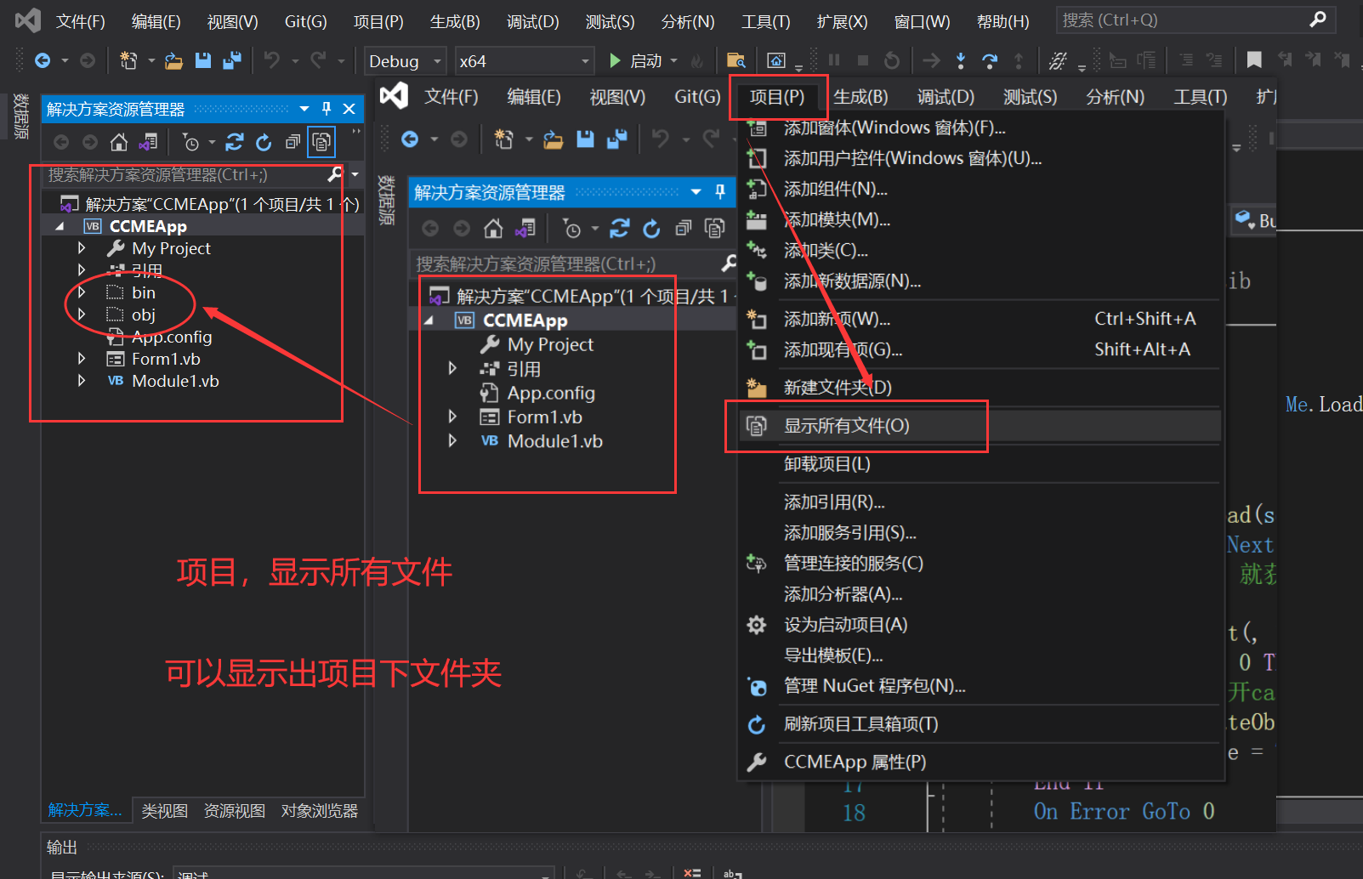Switch to the 资源视图 tab
1363x879 pixels.
(x=234, y=811)
